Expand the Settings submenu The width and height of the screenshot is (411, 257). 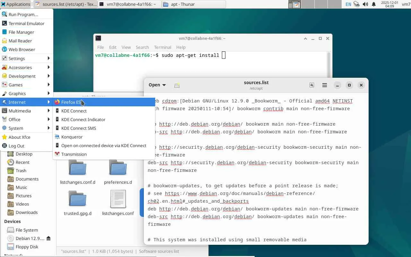(27, 58)
